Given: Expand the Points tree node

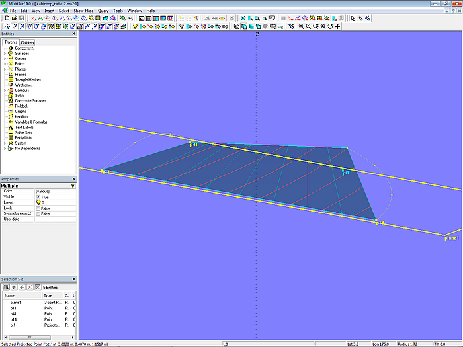Looking at the screenshot, I should [5, 64].
